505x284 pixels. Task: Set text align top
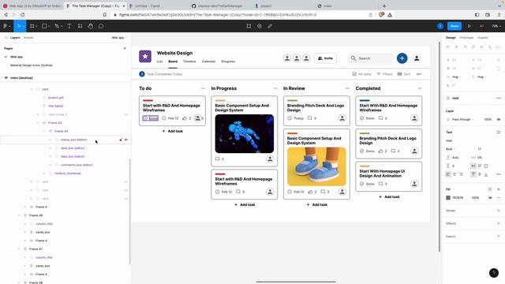pyautogui.click(x=473, y=174)
